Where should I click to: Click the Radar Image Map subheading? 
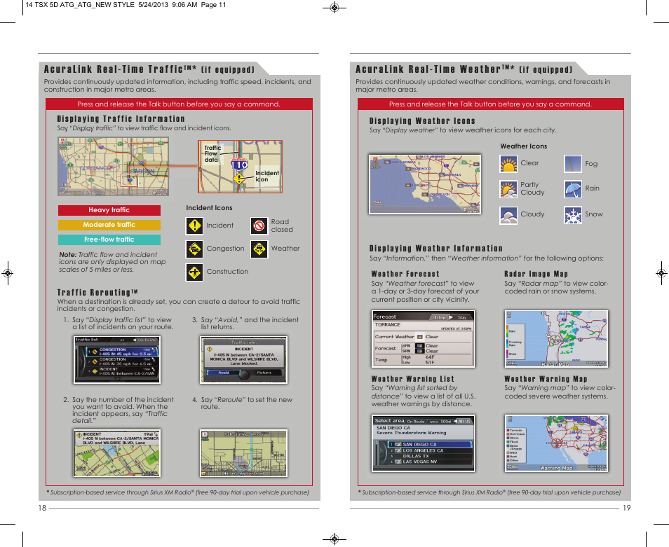pos(536,274)
